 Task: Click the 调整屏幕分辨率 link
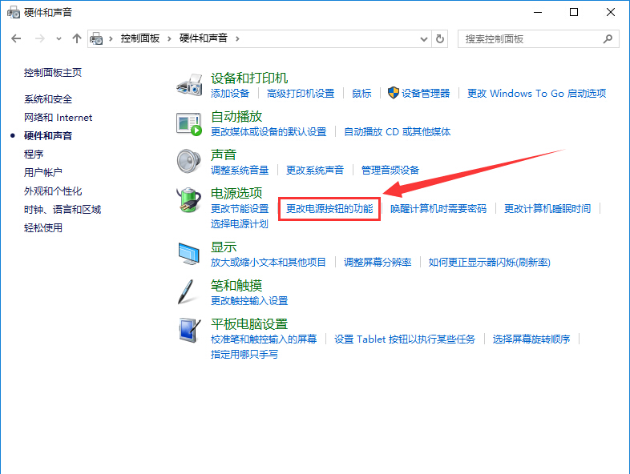tap(378, 263)
